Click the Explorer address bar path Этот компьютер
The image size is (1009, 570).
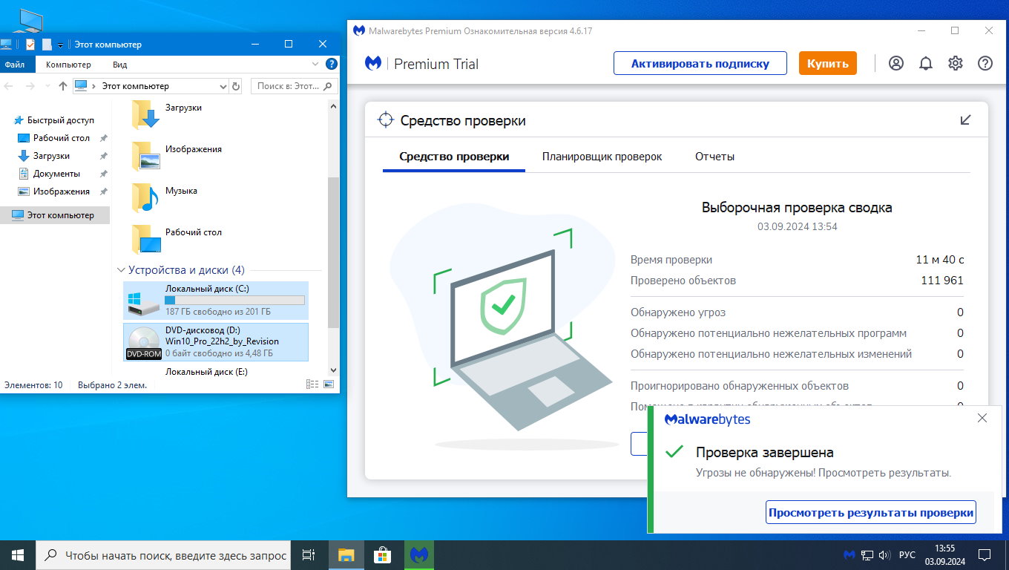click(x=135, y=86)
